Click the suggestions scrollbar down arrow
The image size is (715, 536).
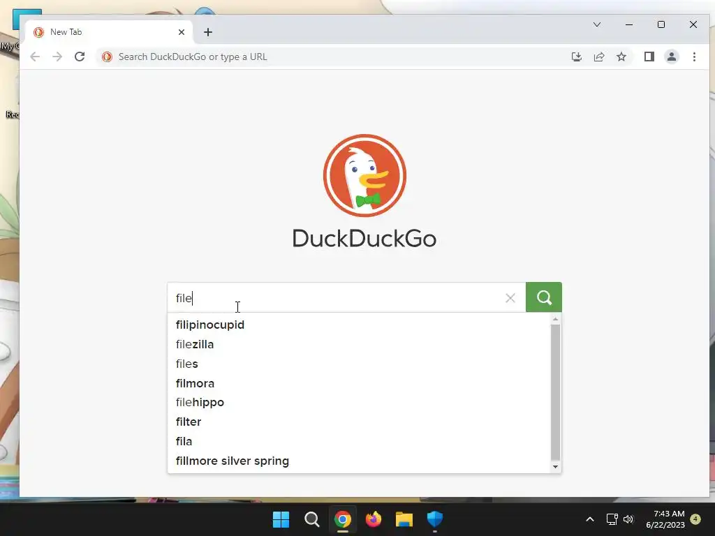pyautogui.click(x=555, y=466)
